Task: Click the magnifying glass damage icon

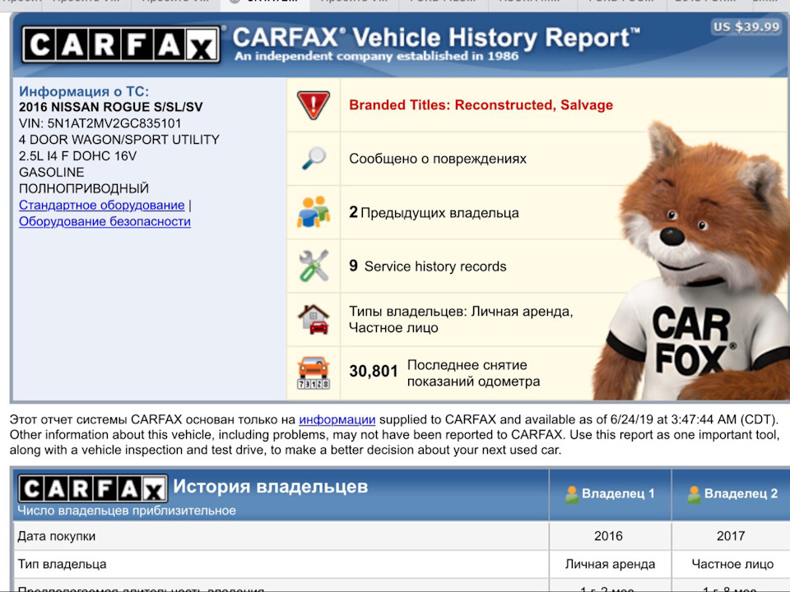Action: coord(314,158)
